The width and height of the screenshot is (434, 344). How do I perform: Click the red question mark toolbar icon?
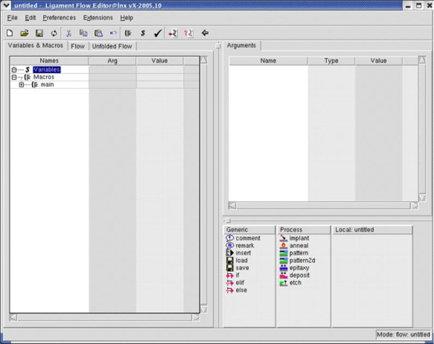click(189, 33)
